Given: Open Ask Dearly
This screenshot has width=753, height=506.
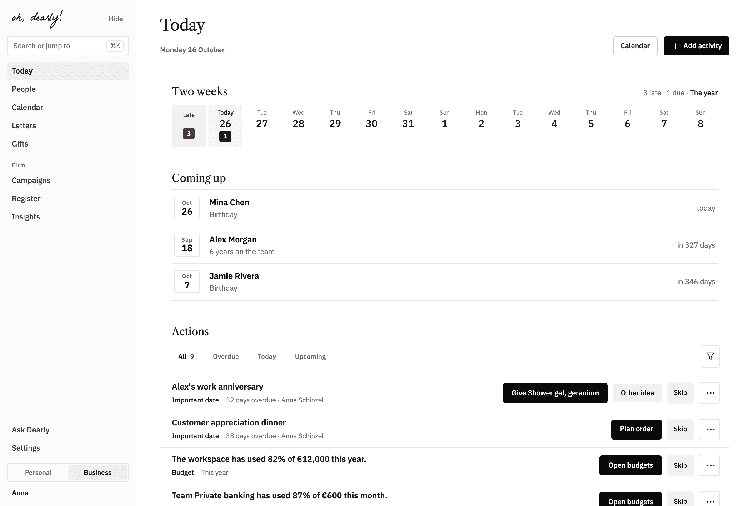Looking at the screenshot, I should coord(68,430).
